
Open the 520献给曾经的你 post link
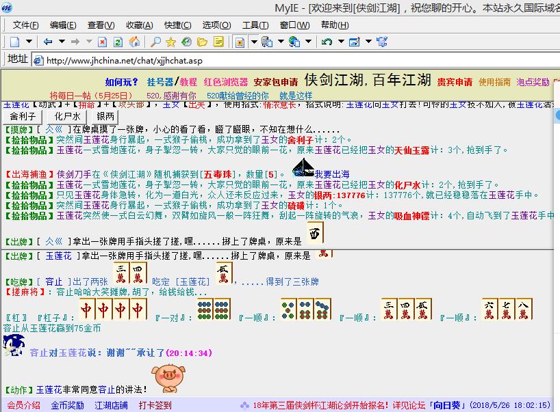coord(238,96)
